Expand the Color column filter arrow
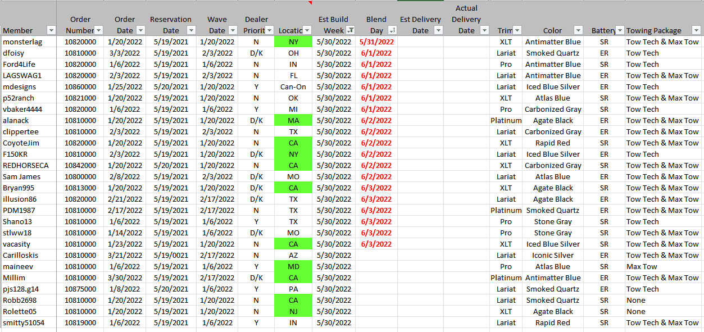704x332 pixels. pos(578,30)
